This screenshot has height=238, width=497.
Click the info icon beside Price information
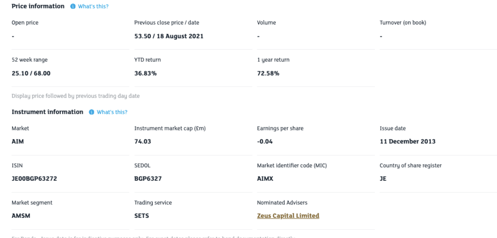click(x=73, y=6)
